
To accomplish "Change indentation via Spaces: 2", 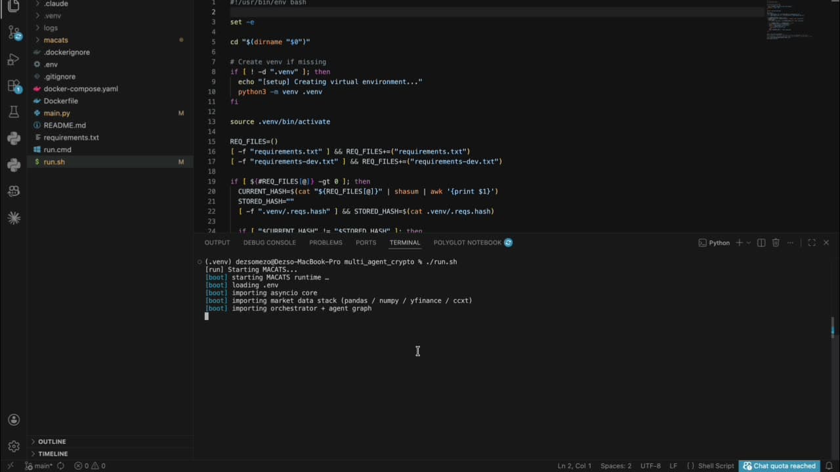I will [616, 466].
